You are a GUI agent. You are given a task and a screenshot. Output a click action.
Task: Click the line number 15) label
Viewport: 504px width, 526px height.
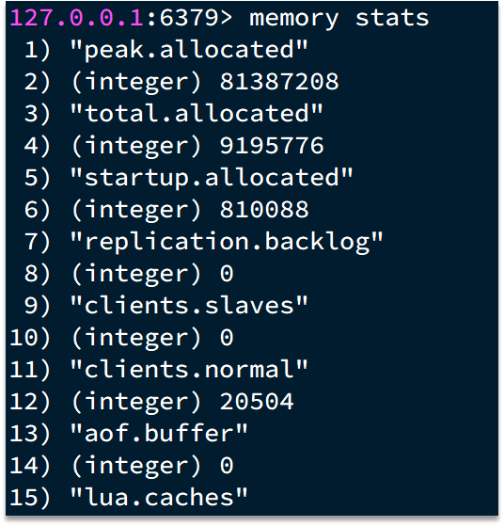(x=30, y=497)
